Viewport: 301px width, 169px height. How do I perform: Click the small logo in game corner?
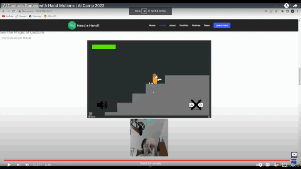(92, 117)
